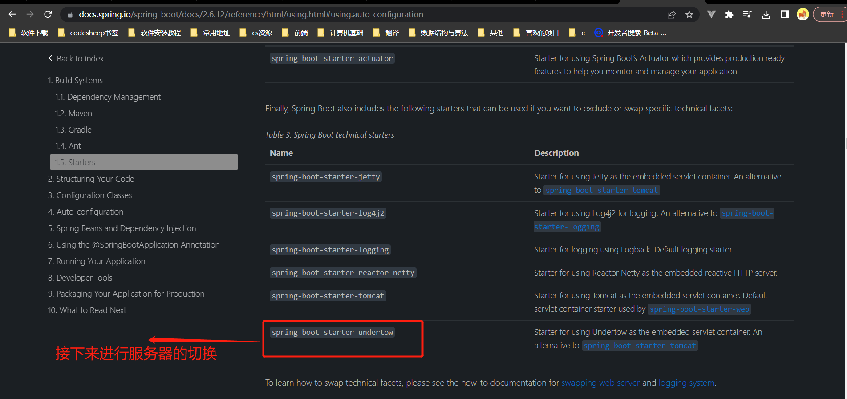Follow spring-boot-starter-tomcat link in undertow row
Viewport: 847px width, 399px height.
pos(640,346)
